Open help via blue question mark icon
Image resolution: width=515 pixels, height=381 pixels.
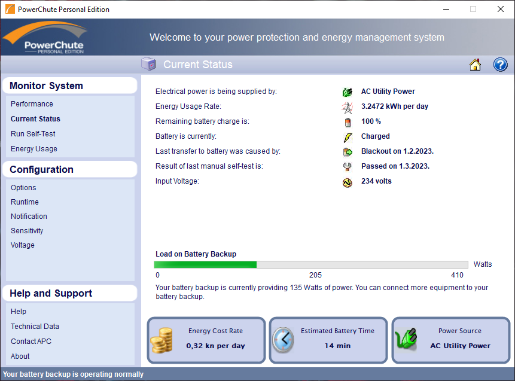pos(500,65)
